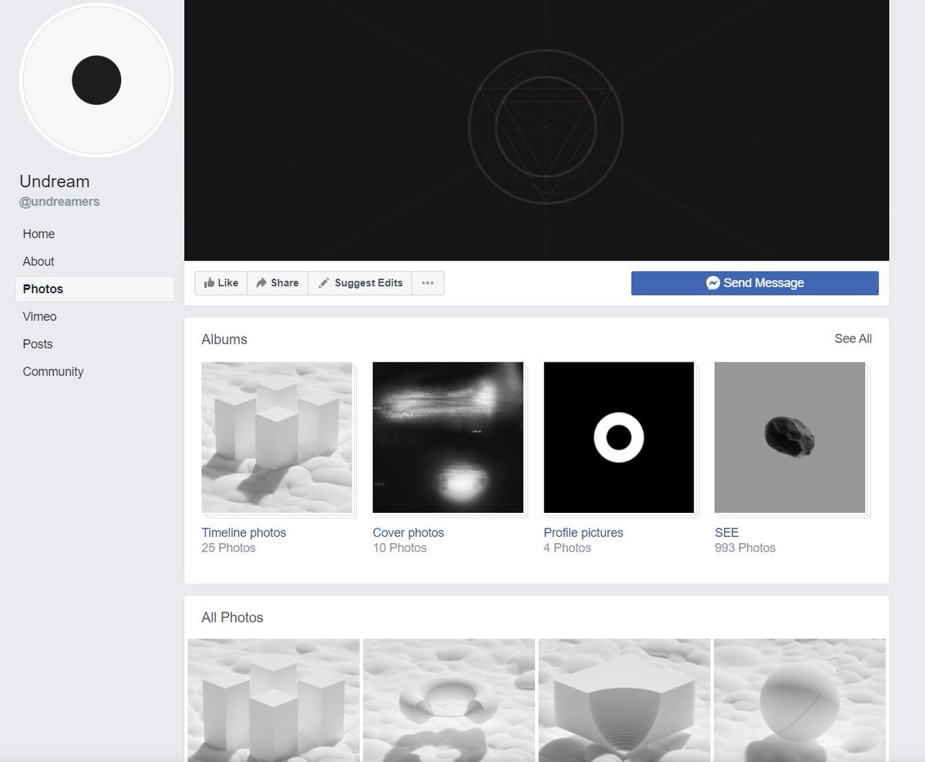The height and width of the screenshot is (762, 925).
Task: Click the All Photos section heading
Action: point(232,618)
